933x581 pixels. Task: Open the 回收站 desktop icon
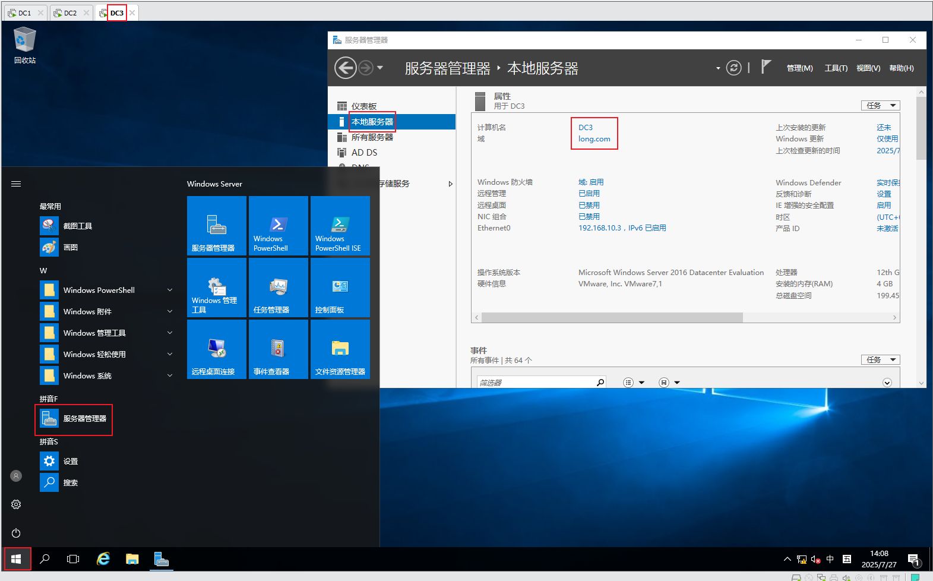[x=24, y=46]
